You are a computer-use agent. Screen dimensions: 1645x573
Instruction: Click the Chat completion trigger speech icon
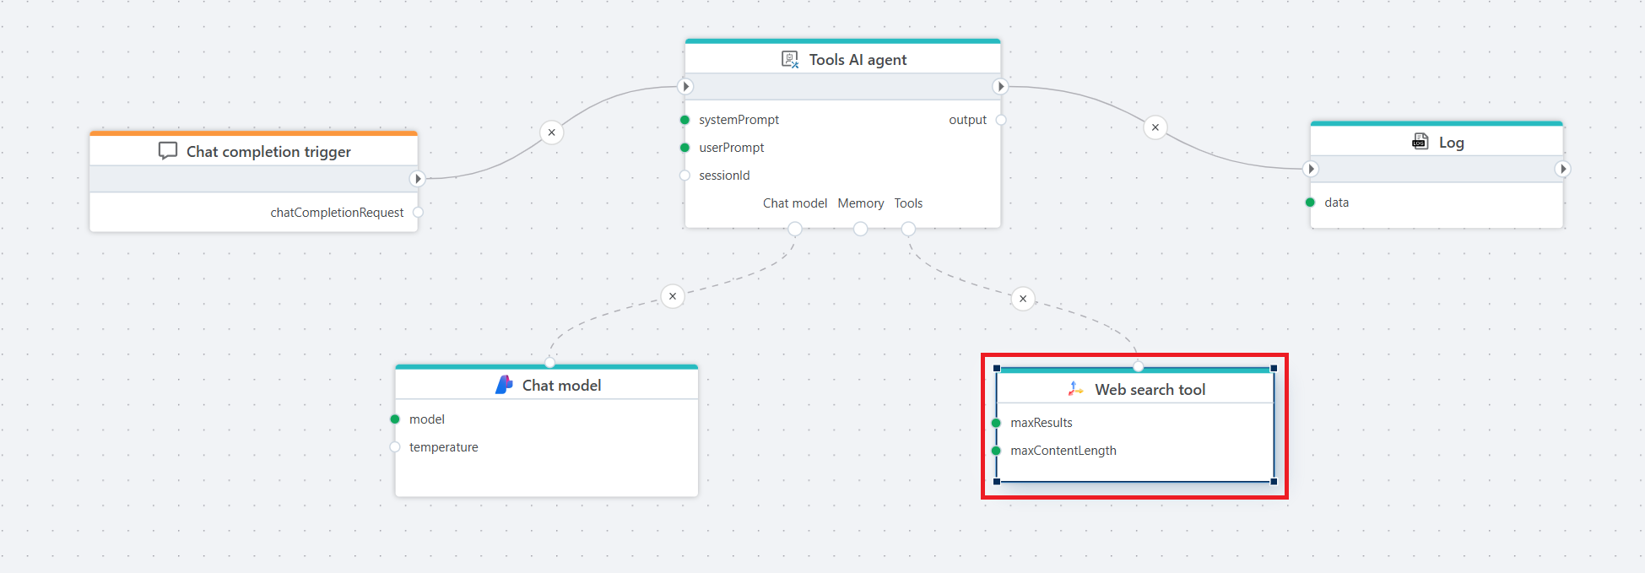(x=168, y=151)
